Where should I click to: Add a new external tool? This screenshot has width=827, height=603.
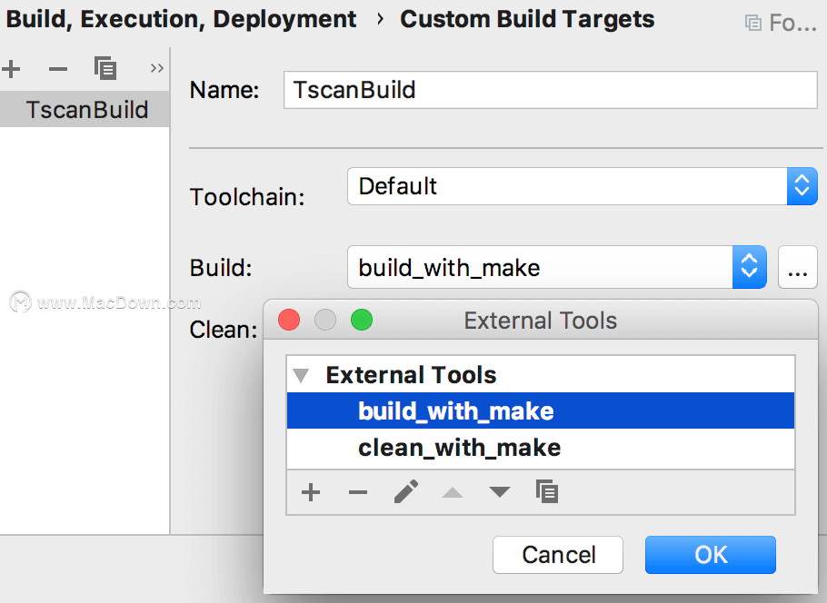pos(311,492)
